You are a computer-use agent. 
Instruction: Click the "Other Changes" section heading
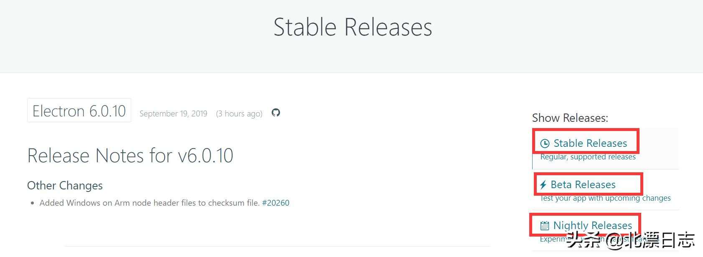[65, 185]
